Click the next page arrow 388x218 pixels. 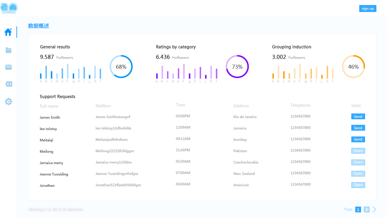(x=375, y=209)
